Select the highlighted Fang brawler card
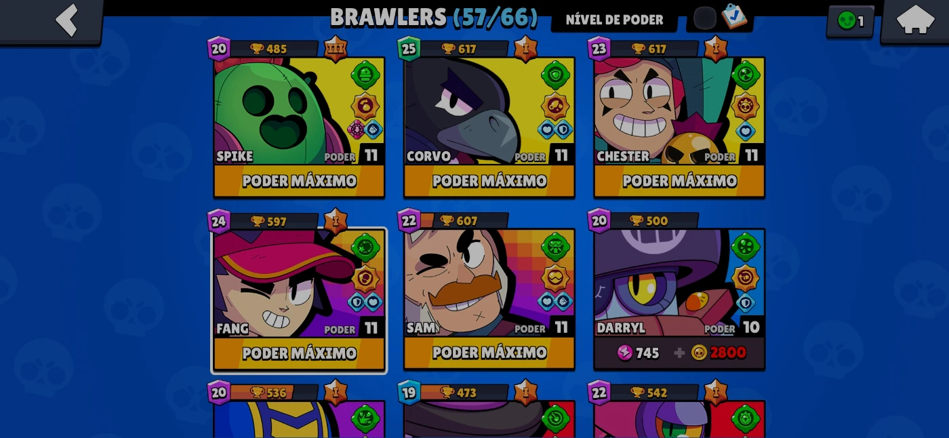Viewport: 949px width, 438px height. click(299, 300)
